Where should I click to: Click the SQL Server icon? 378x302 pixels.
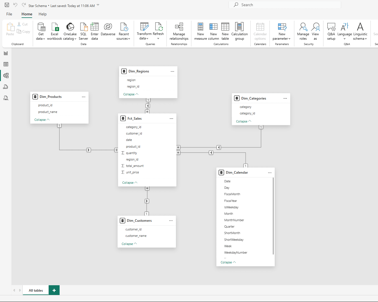click(83, 31)
